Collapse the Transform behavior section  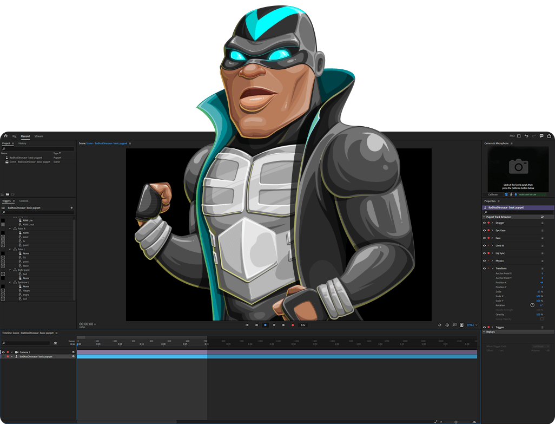(492, 268)
